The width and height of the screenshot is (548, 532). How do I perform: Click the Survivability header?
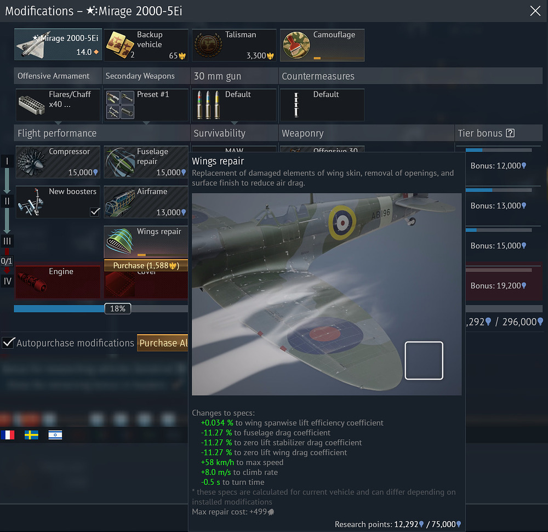tap(234, 133)
